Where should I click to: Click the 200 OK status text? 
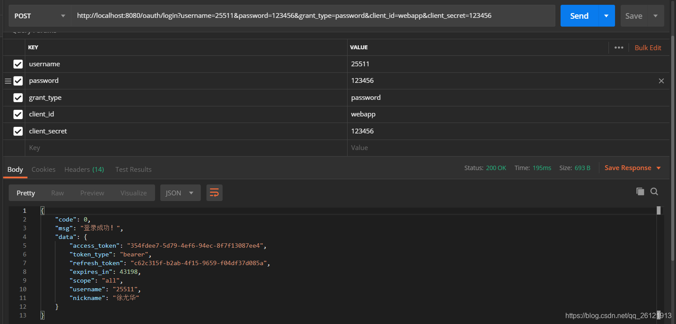click(x=496, y=168)
